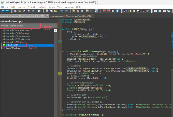This screenshot has width=173, height=117.
Task: Create a new file with the New icon
Action: click(x=16, y=11)
